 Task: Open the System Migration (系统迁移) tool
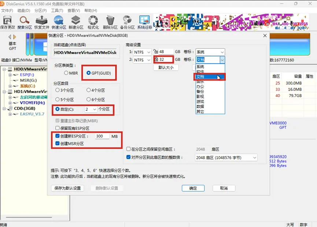coord(144,22)
